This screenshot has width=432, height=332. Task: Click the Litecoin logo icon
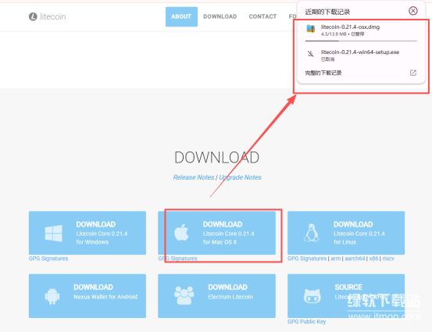pos(33,17)
